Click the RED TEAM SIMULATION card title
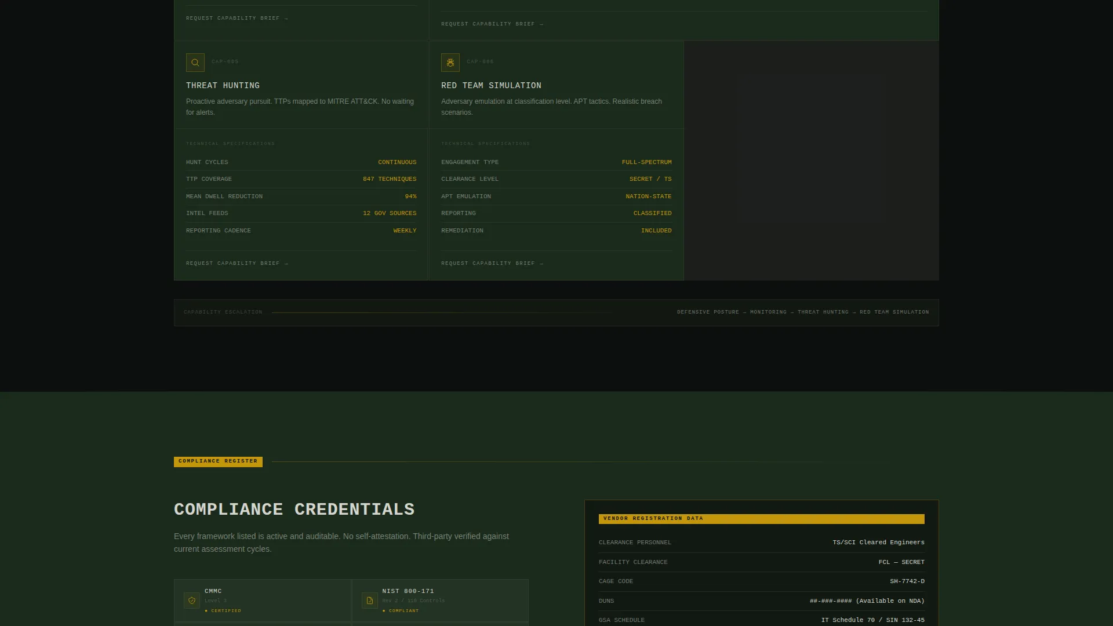Image resolution: width=1113 pixels, height=626 pixels. pos(491,85)
